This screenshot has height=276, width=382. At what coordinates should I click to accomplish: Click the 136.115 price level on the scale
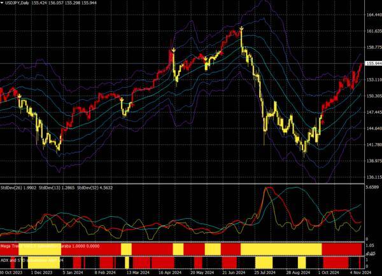coord(372,177)
